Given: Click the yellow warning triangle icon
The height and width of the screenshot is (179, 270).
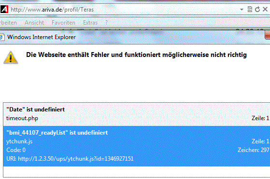Looking at the screenshot, I should 11,57.
